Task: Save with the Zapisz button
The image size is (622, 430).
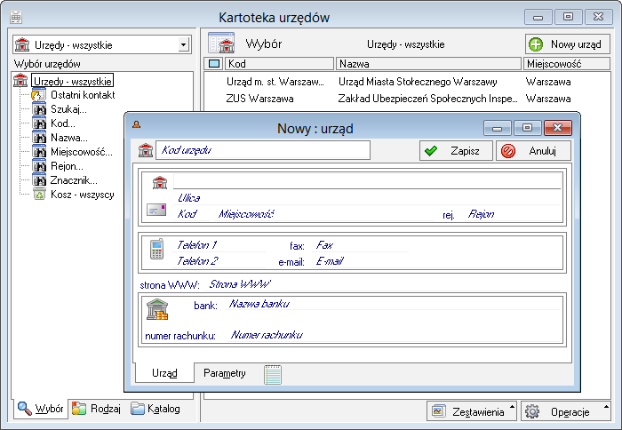Action: [x=456, y=151]
